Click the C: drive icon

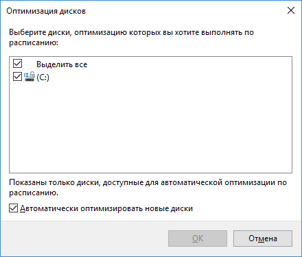[30, 77]
